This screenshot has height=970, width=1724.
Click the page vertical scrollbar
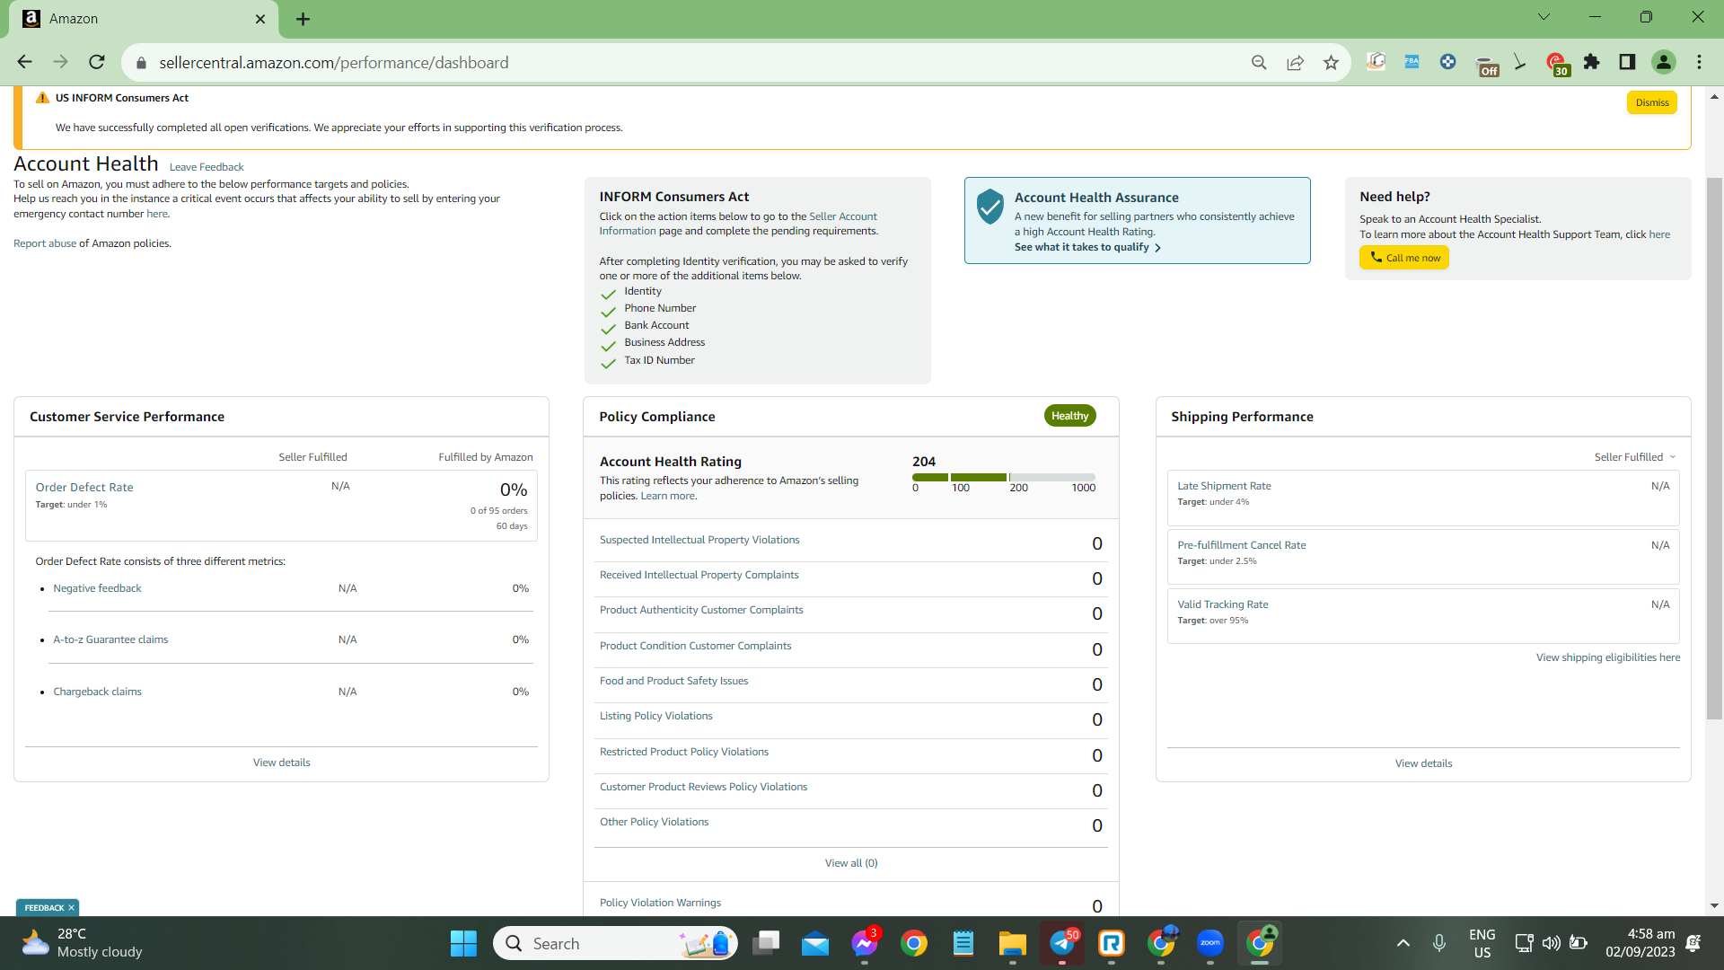(x=1714, y=449)
